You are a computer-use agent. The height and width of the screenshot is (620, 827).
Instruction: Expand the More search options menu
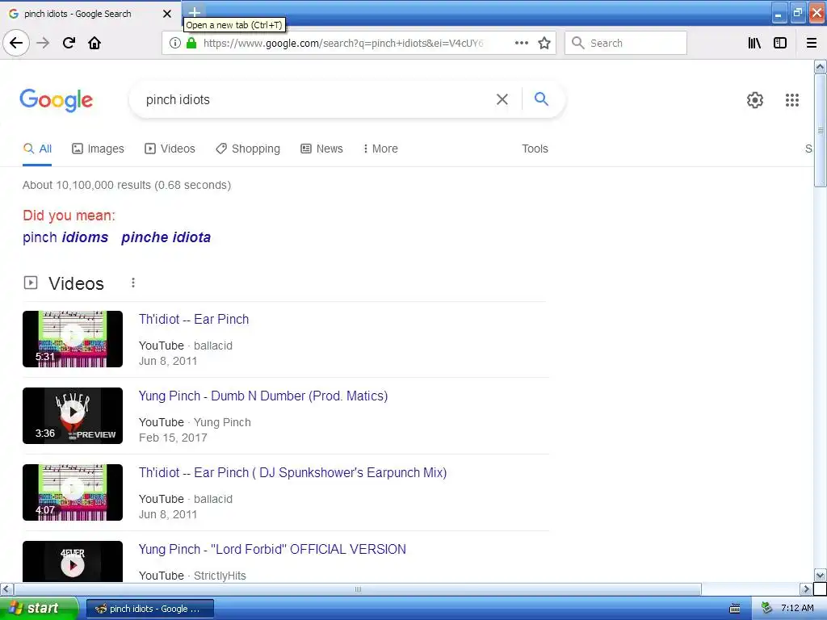click(x=380, y=149)
